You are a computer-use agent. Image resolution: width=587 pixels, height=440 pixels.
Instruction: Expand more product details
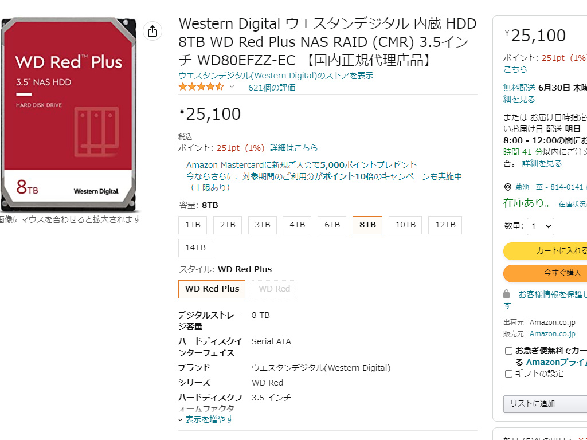tap(206, 419)
